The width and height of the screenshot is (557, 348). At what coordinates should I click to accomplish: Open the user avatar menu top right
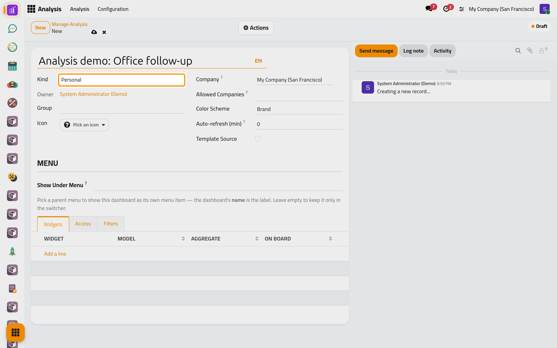pyautogui.click(x=545, y=9)
